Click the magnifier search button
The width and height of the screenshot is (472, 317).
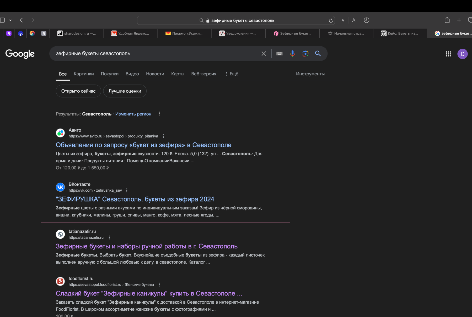pyautogui.click(x=318, y=54)
